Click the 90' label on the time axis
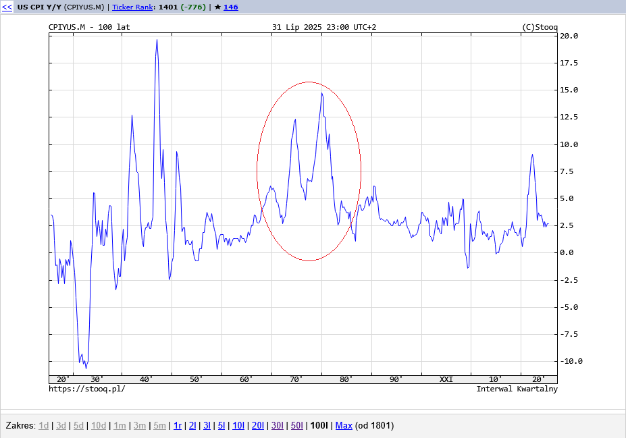 point(395,379)
